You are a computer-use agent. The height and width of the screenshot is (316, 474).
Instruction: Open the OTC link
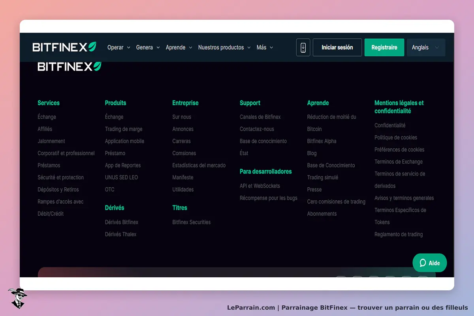[110, 190]
